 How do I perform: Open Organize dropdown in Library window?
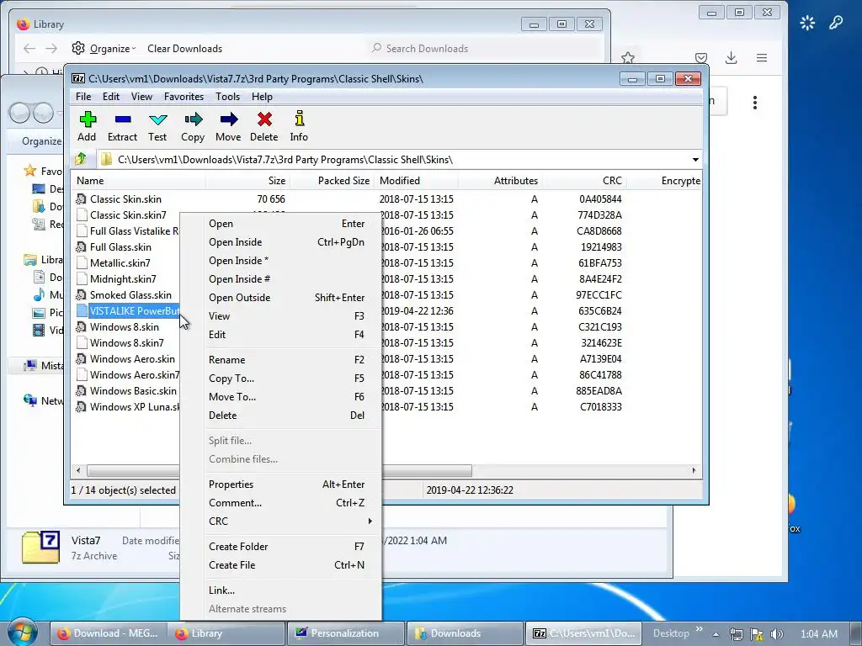point(104,48)
